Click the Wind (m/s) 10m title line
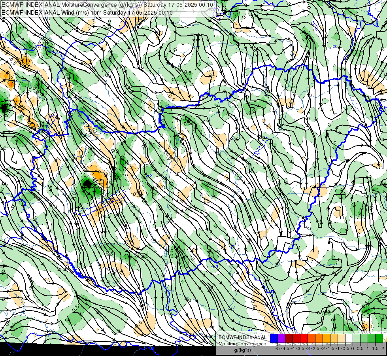Image resolution: width=387 pixels, height=356 pixels. (x=87, y=13)
